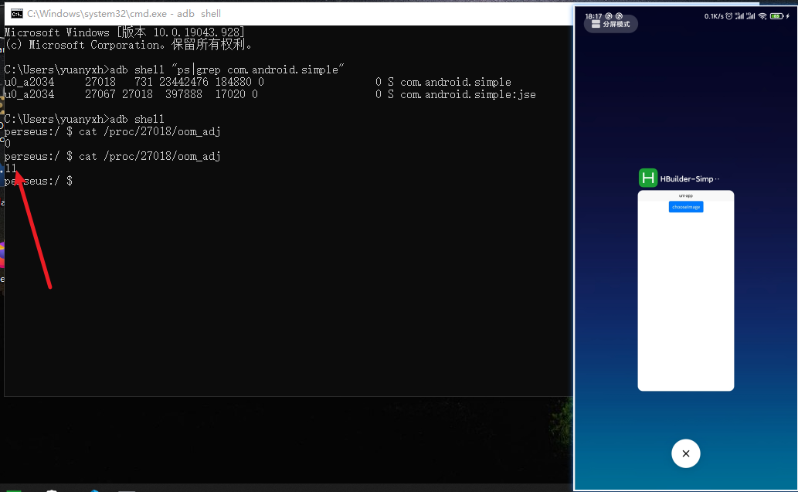Tap the battery indicator in phone status bar

776,16
